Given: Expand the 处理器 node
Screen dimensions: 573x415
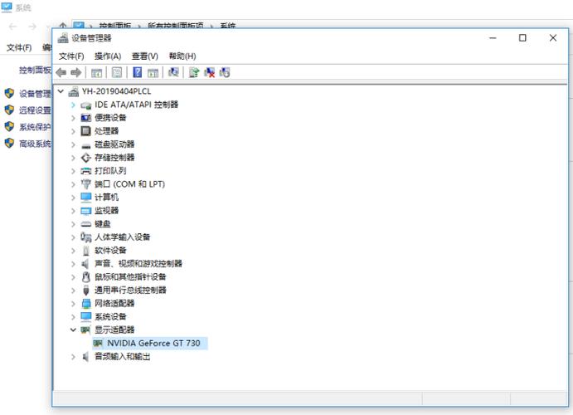Looking at the screenshot, I should pos(73,131).
